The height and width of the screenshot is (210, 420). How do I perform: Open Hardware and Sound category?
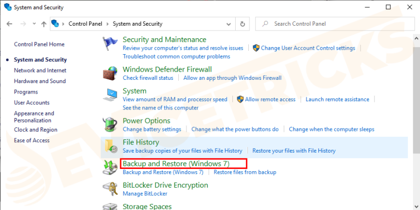(x=40, y=81)
